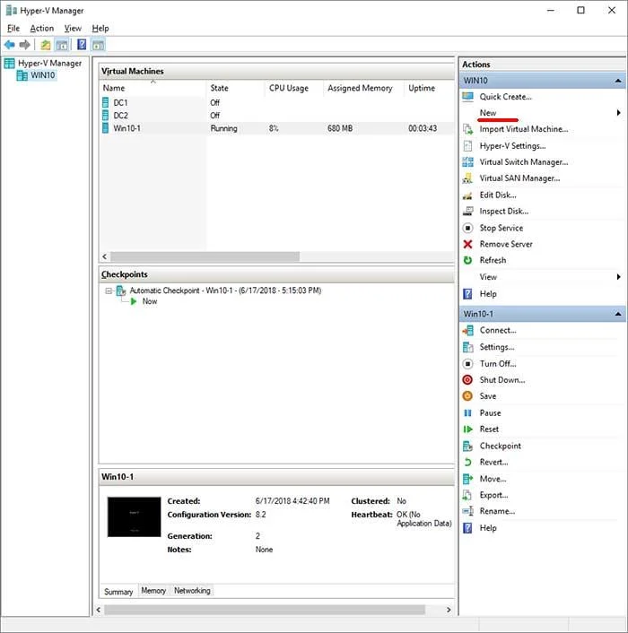Viewport: 628px width, 633px height.
Task: Click the Move icon
Action: tap(467, 479)
